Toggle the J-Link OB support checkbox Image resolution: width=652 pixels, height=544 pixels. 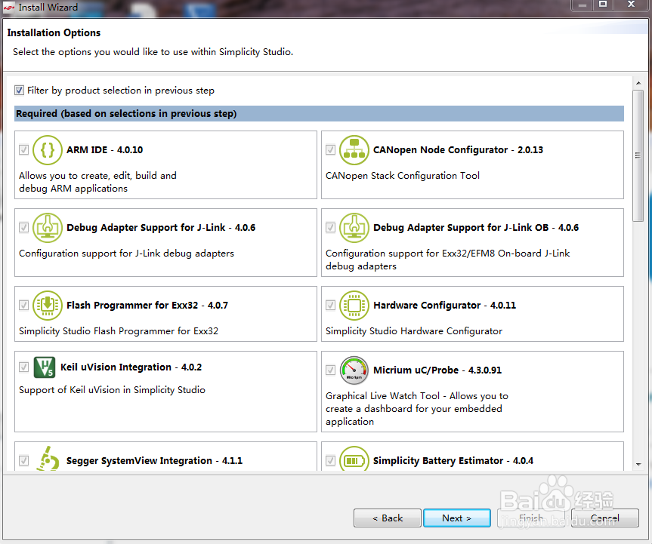pyautogui.click(x=331, y=227)
